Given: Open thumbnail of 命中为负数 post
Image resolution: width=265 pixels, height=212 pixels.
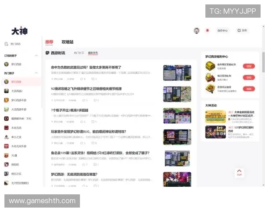Looking at the screenshot, I should (x=177, y=73).
